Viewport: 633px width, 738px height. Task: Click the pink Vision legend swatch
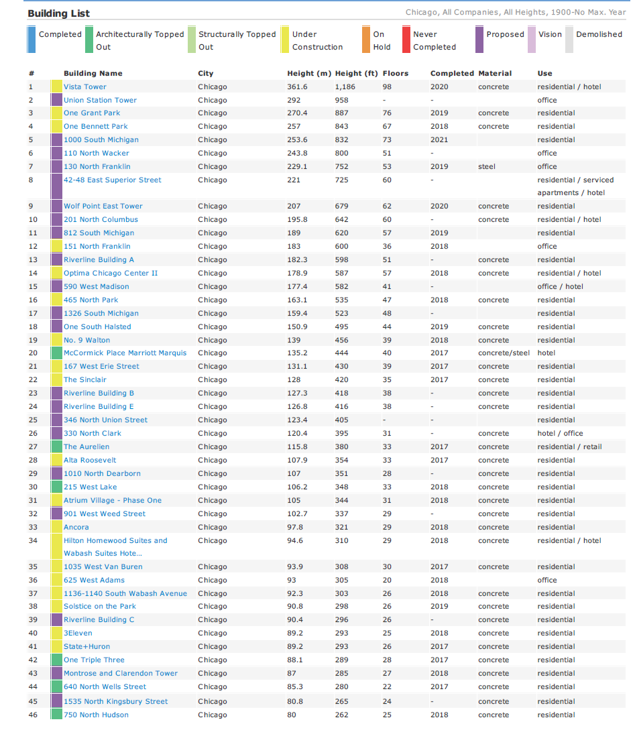pyautogui.click(x=532, y=40)
